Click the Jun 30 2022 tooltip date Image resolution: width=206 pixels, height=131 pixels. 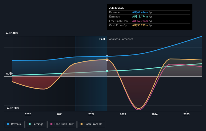(x=117, y=8)
